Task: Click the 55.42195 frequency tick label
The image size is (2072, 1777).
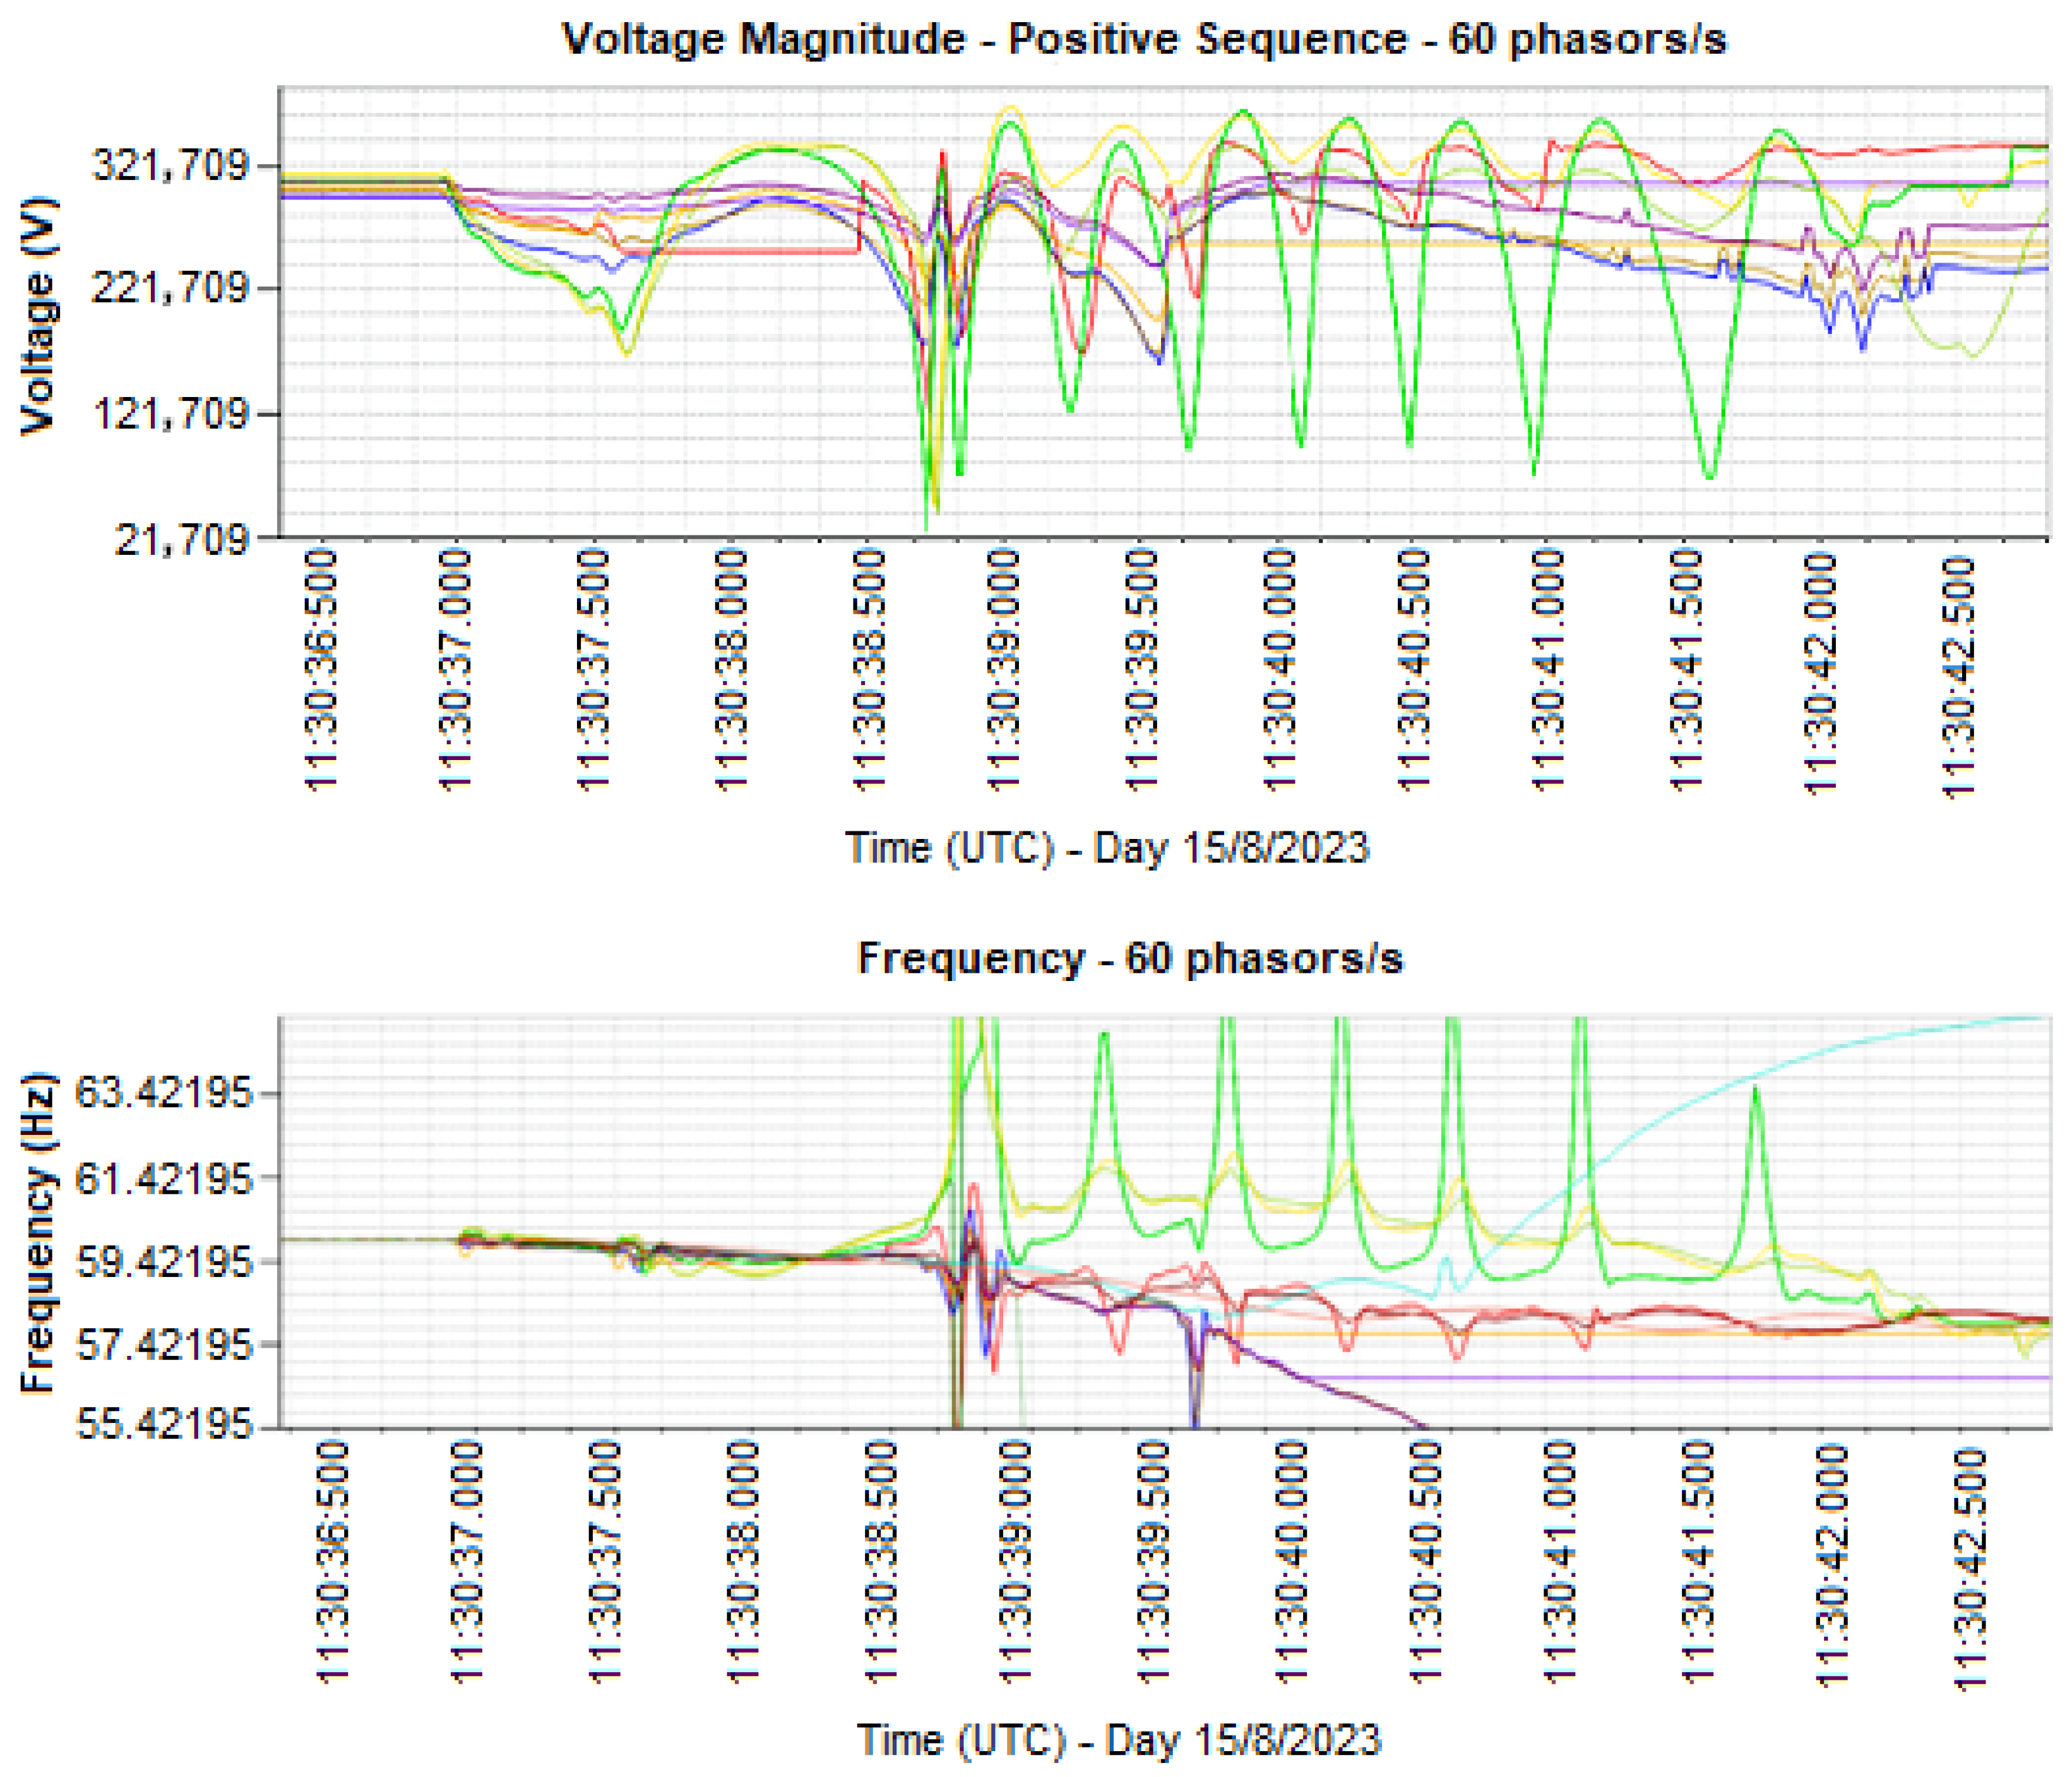Action: (x=165, y=1424)
